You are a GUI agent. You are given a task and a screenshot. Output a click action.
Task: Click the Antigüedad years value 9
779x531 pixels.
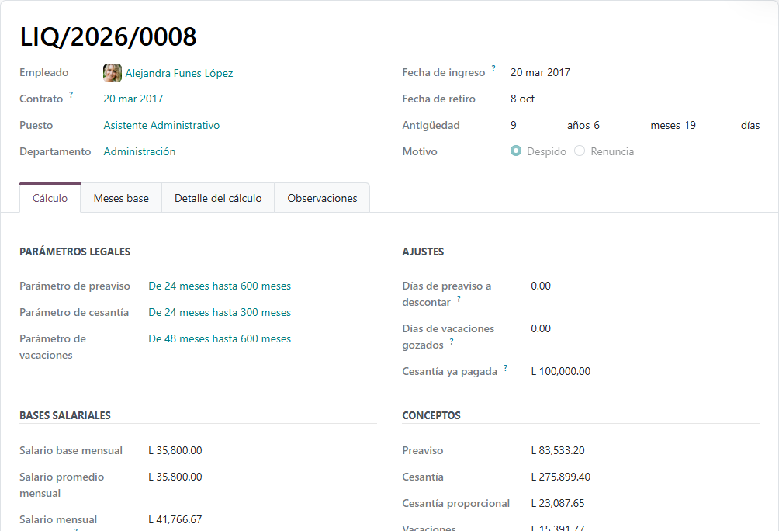tap(513, 125)
